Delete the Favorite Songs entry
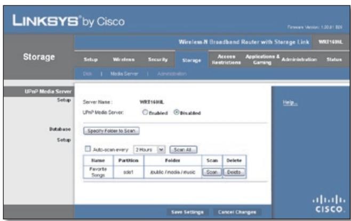This screenshot has height=221, width=351. click(x=234, y=172)
